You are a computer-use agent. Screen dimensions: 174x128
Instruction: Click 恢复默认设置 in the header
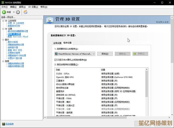click(x=162, y=22)
